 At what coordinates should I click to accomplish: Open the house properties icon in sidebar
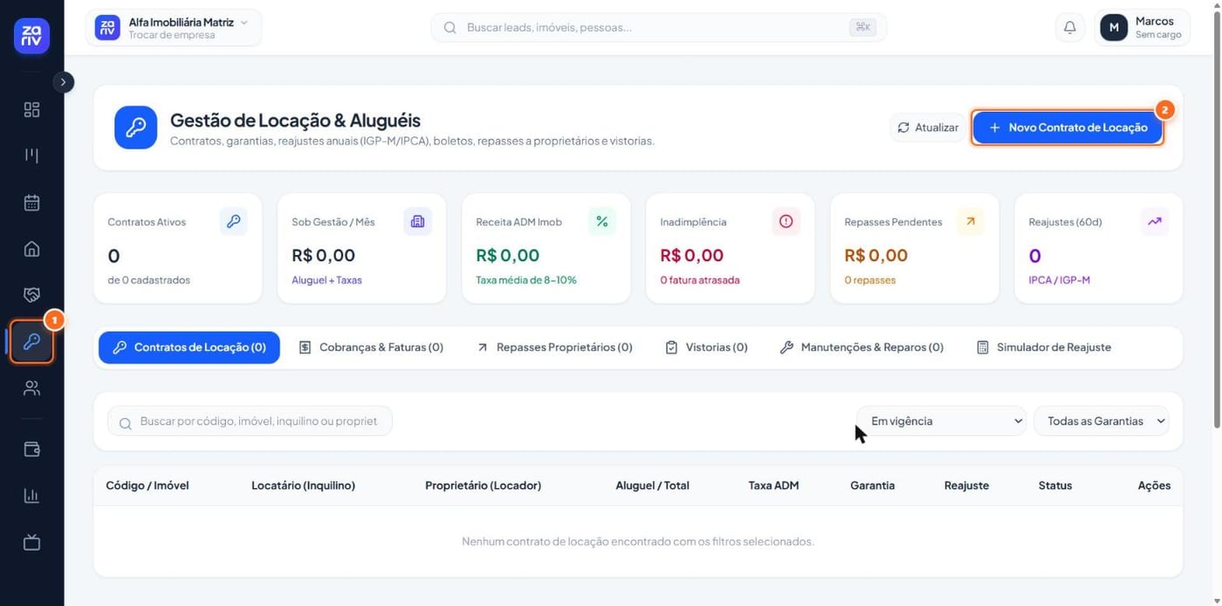point(31,249)
